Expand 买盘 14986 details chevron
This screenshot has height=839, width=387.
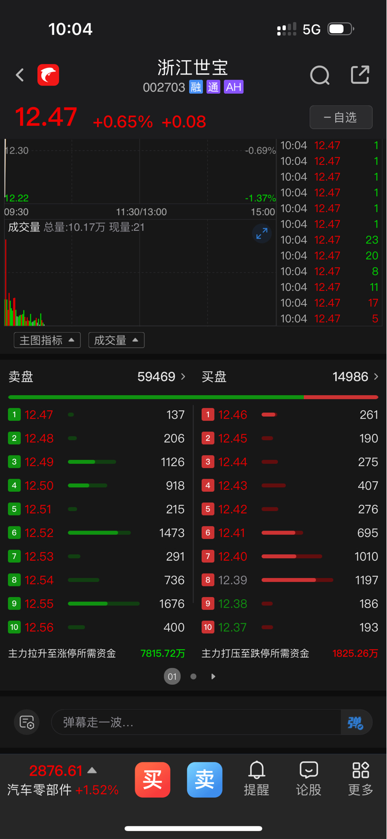coord(375,376)
